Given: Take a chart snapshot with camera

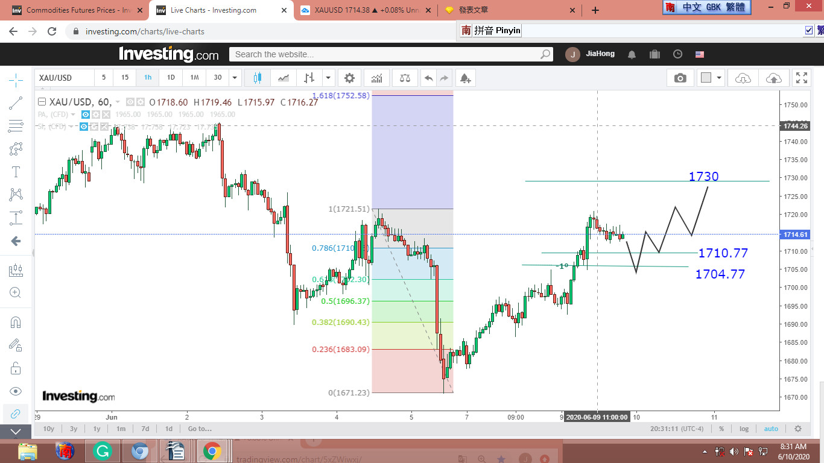Looking at the screenshot, I should (680, 78).
